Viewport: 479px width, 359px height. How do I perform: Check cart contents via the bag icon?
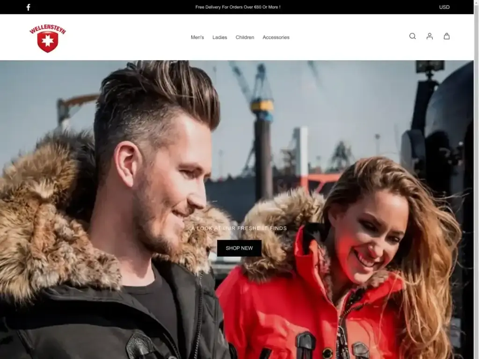447,36
